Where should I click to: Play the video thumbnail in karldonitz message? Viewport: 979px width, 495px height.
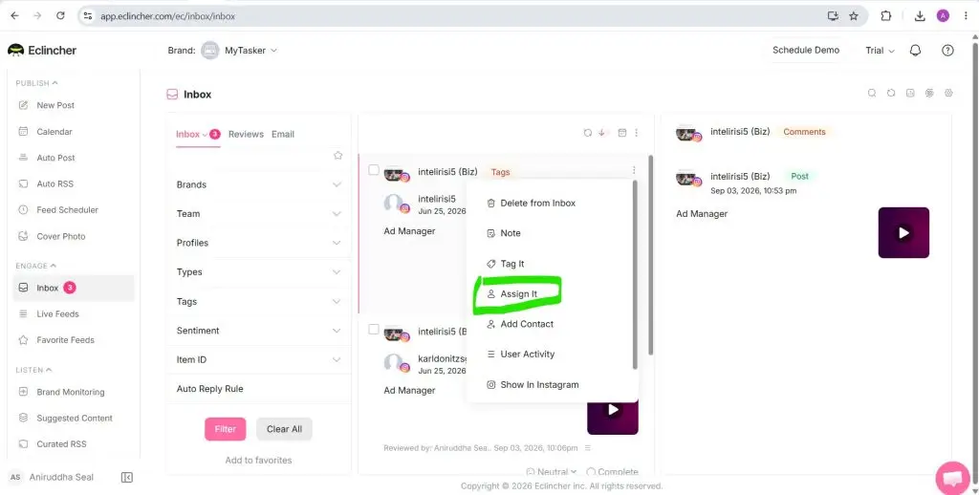pyautogui.click(x=613, y=410)
